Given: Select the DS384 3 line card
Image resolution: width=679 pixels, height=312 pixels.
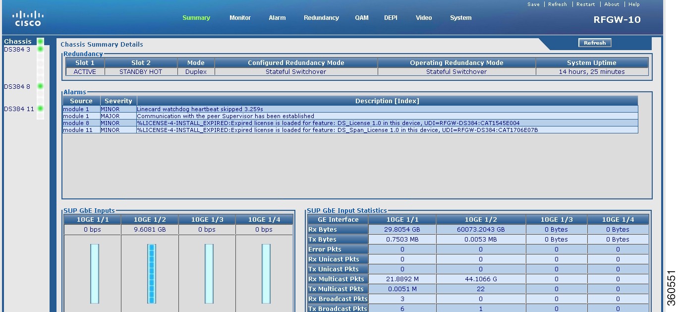Looking at the screenshot, I should [x=17, y=49].
